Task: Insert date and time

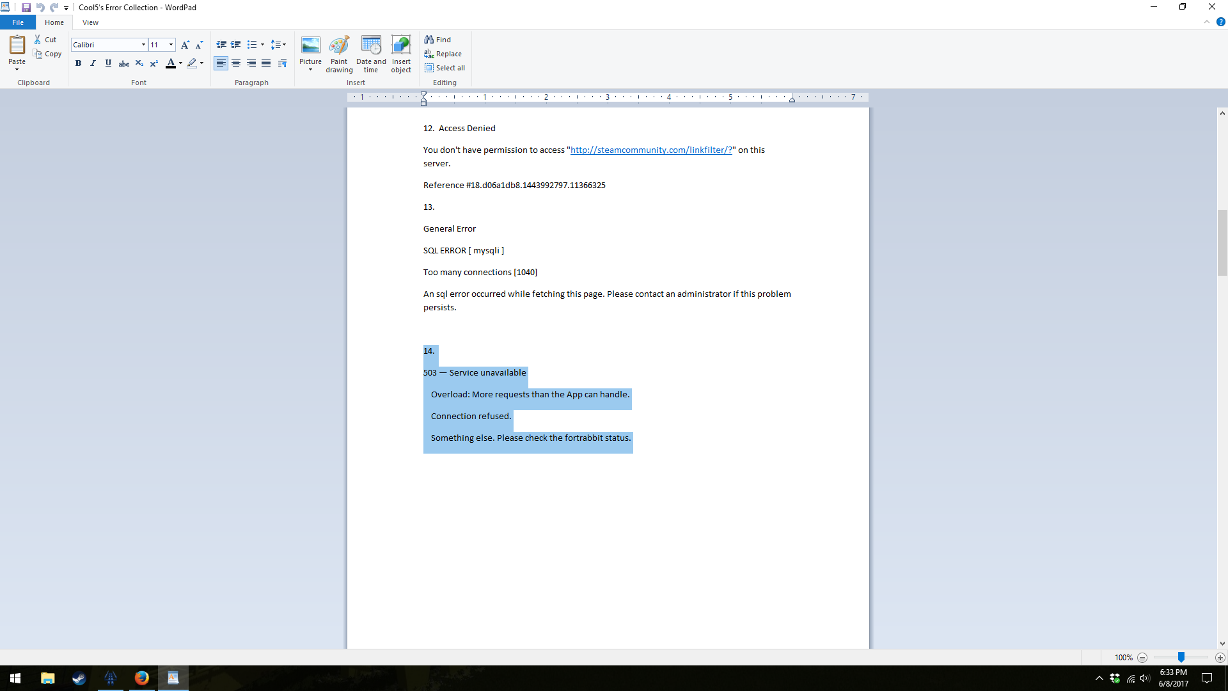Action: coord(371,54)
